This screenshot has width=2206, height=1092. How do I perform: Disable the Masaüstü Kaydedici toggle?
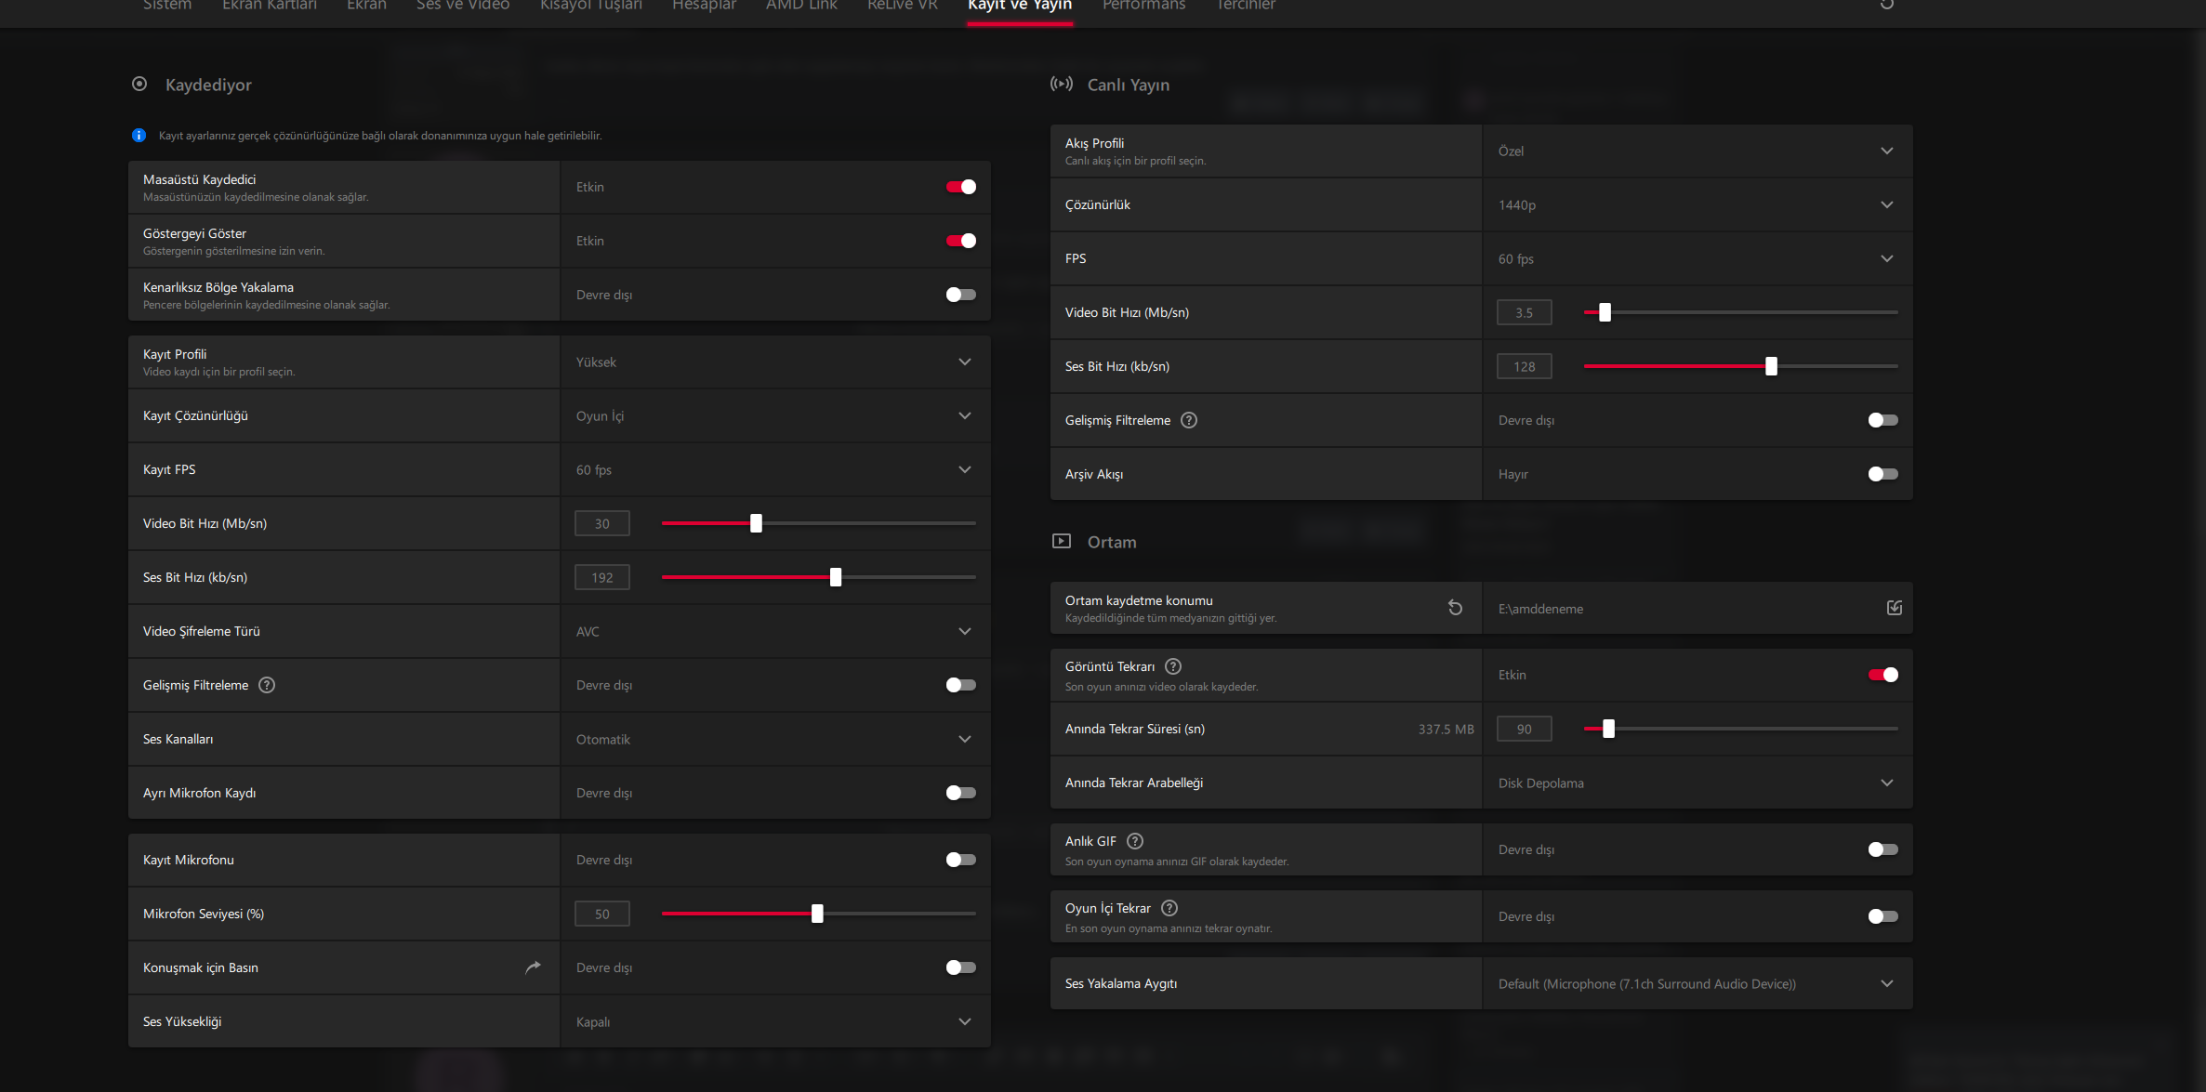pyautogui.click(x=960, y=187)
